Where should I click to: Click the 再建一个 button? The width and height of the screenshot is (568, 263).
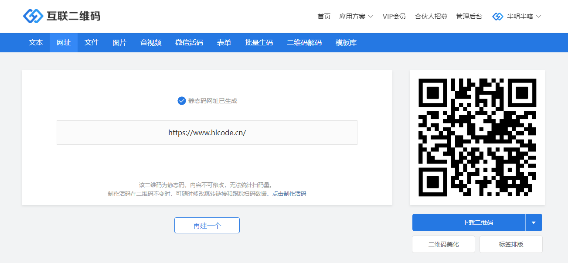pyautogui.click(x=207, y=225)
